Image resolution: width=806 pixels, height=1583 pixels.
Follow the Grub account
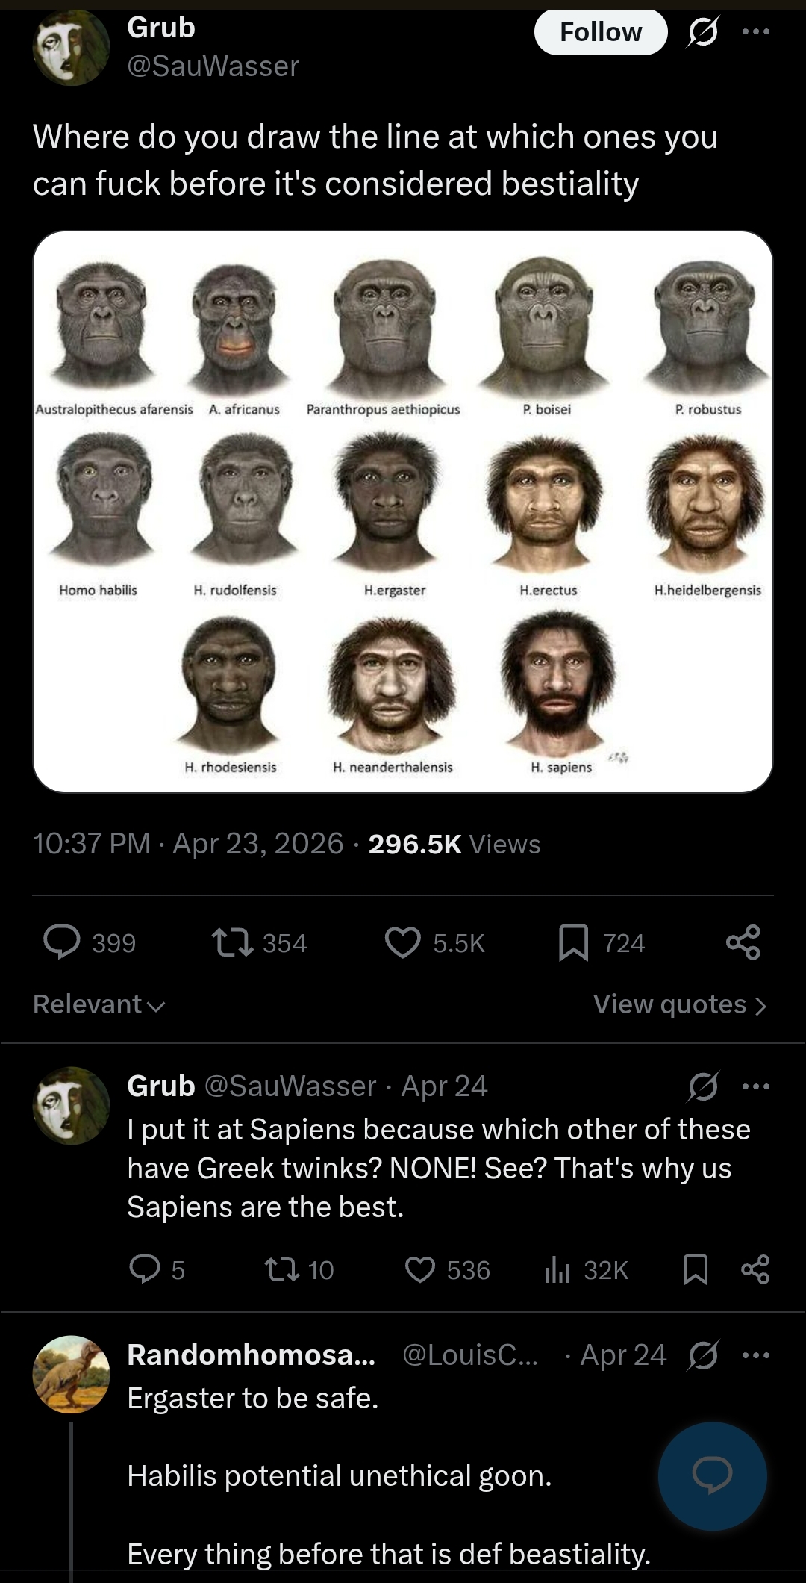click(x=601, y=32)
